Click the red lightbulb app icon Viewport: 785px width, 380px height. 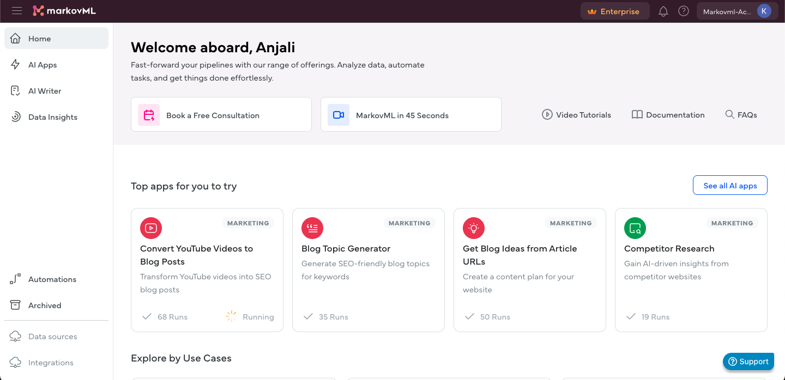(x=474, y=228)
